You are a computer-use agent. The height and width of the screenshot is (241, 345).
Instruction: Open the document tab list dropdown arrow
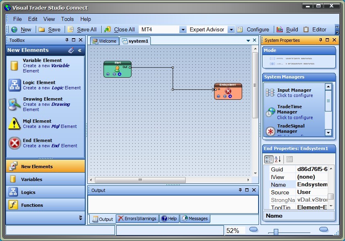pyautogui.click(x=248, y=41)
